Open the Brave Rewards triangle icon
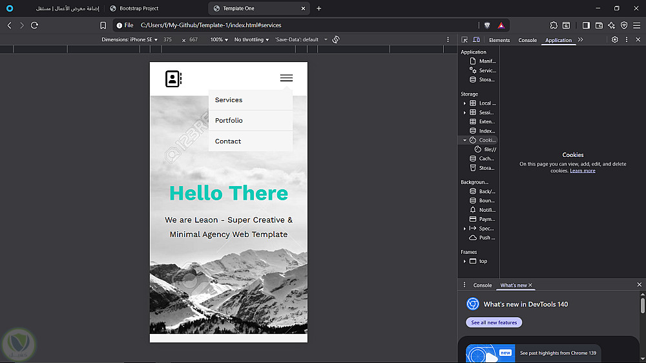 [x=501, y=25]
